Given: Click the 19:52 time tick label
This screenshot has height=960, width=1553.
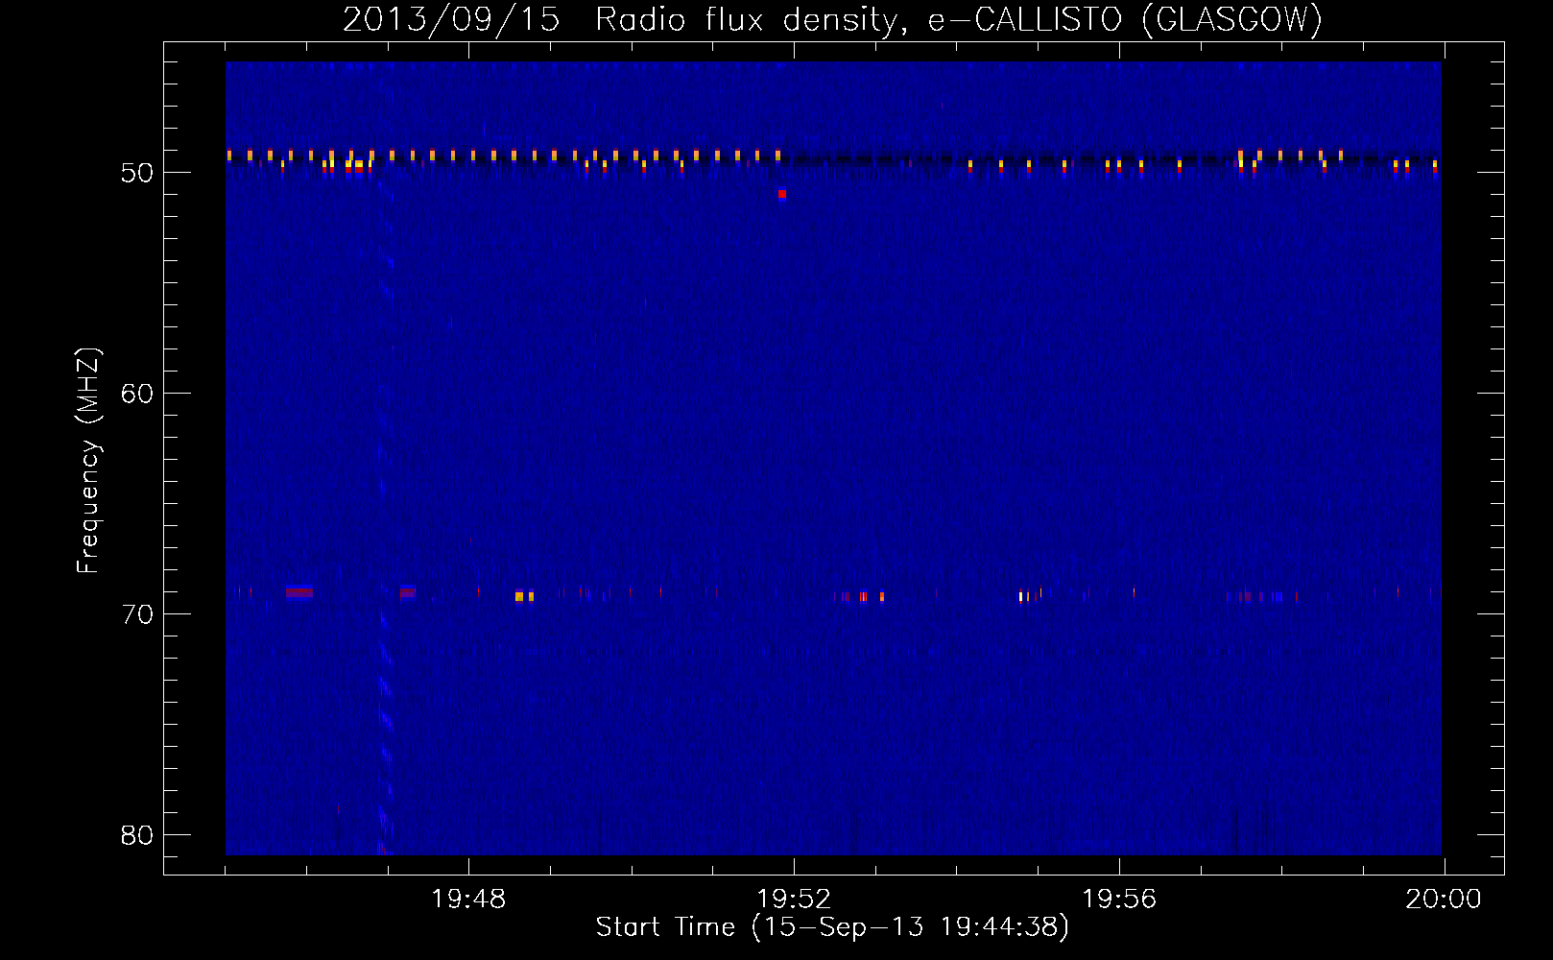Looking at the screenshot, I should 794,900.
